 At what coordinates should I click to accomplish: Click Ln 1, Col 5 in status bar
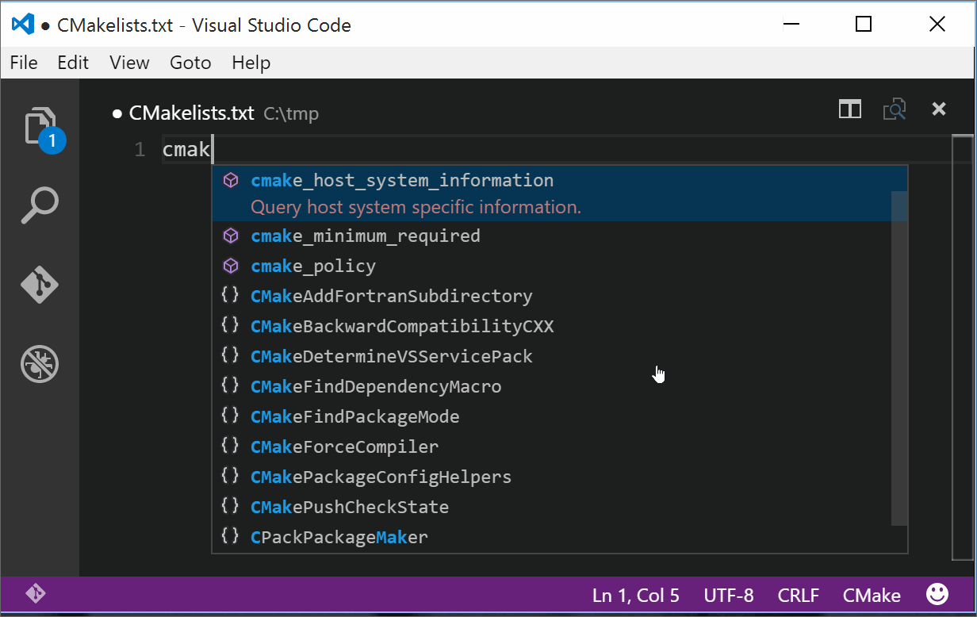click(635, 595)
